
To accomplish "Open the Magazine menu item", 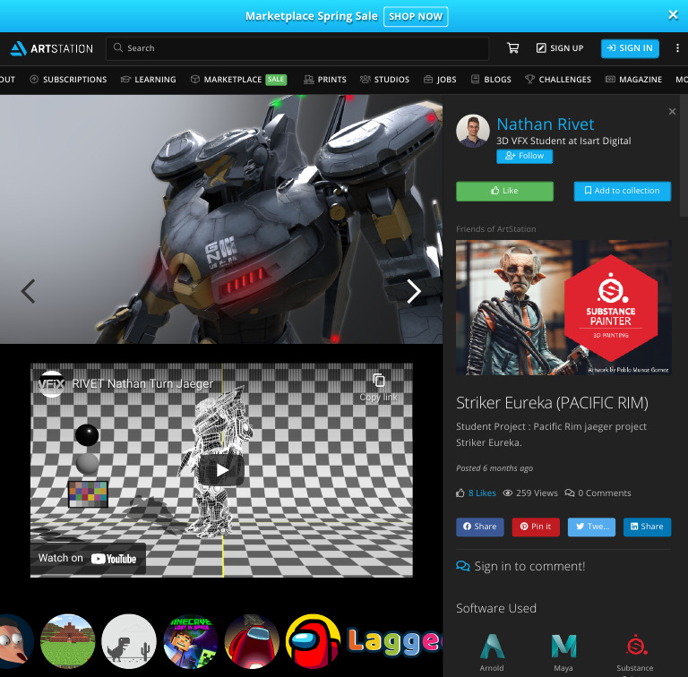I will [633, 80].
